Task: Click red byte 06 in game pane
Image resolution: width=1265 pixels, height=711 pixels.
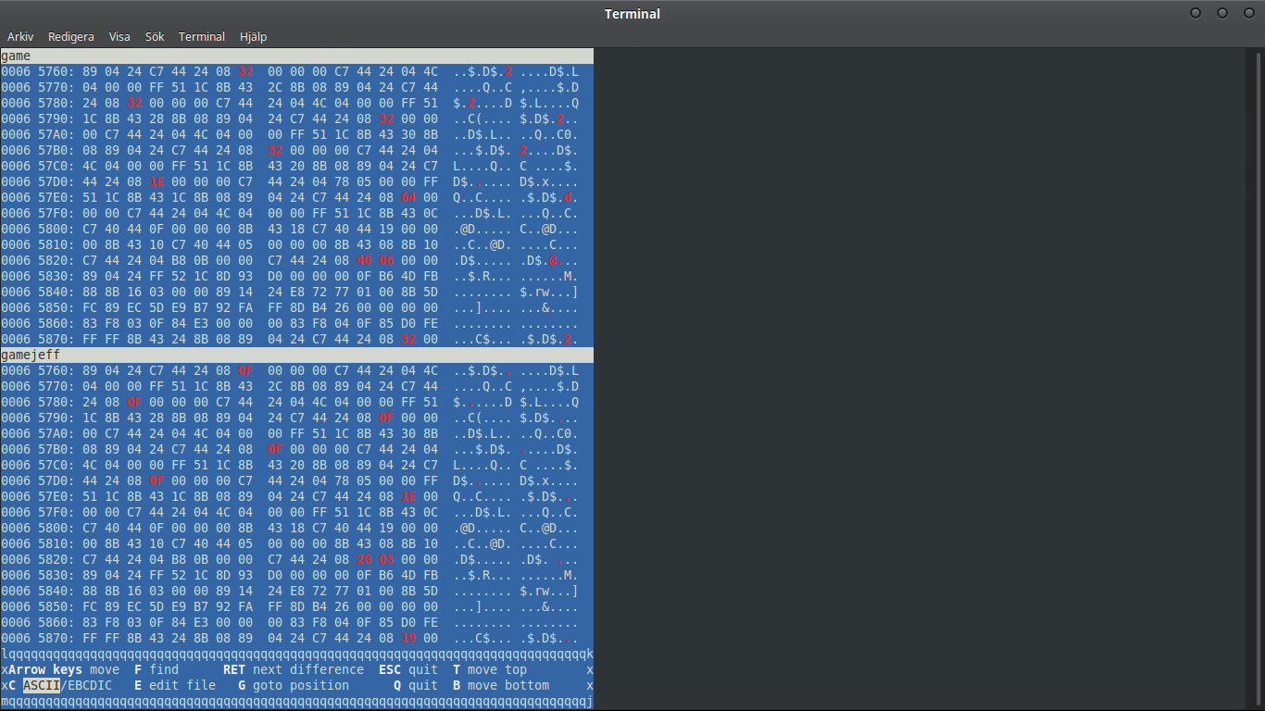Action: [386, 260]
